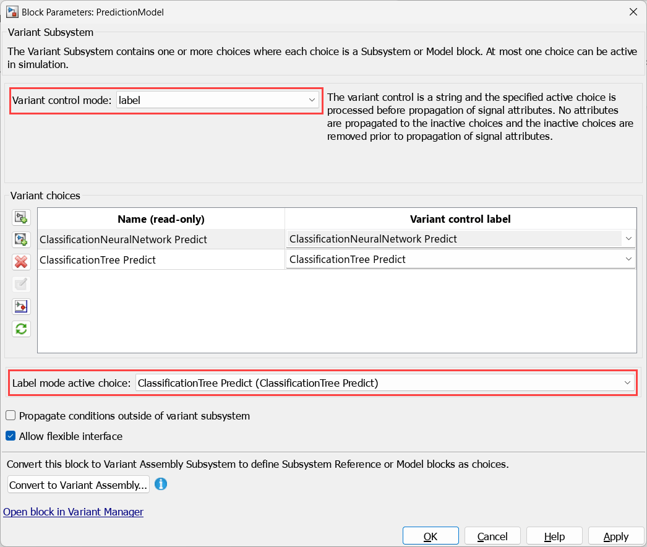Click the Help button

point(554,536)
